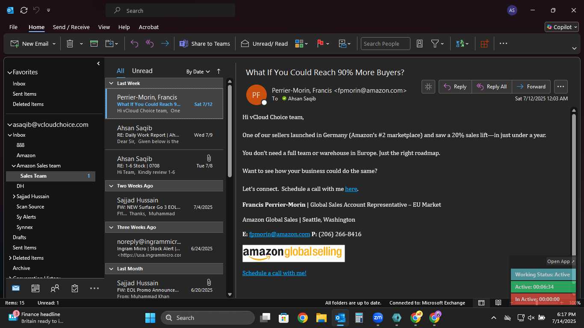Viewport: 584px width, 328px height.
Task: Click in the Search People field
Action: tap(385, 44)
